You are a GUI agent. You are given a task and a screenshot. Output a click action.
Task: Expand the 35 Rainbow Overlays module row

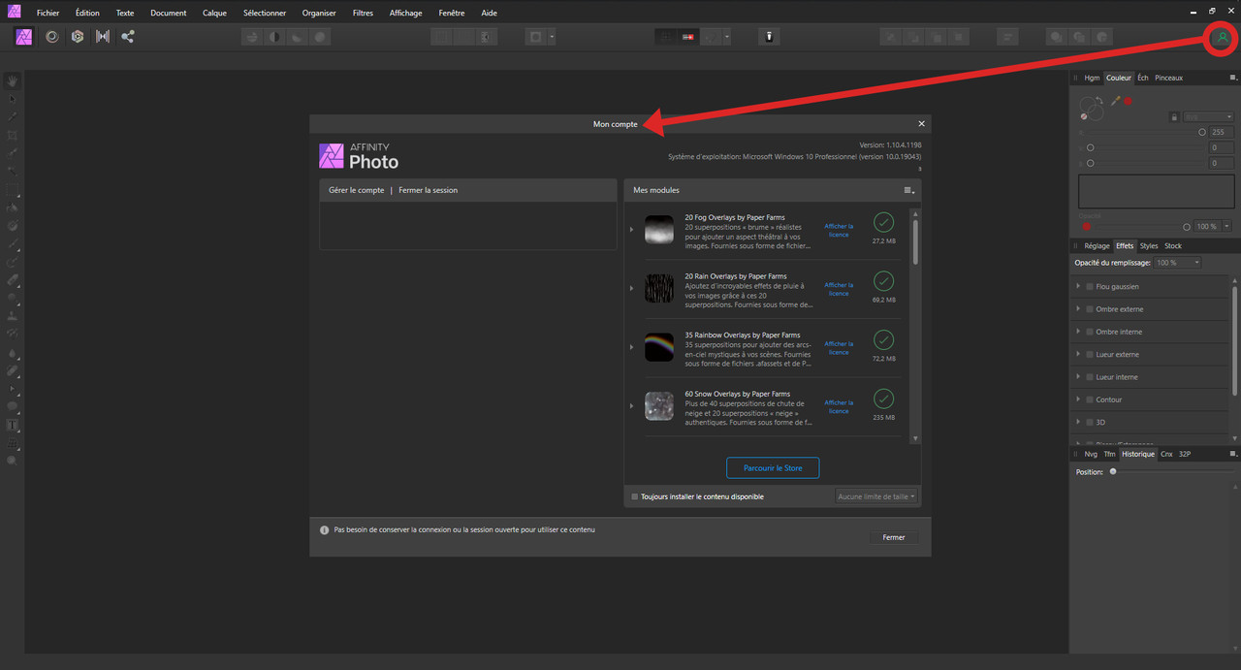point(631,347)
